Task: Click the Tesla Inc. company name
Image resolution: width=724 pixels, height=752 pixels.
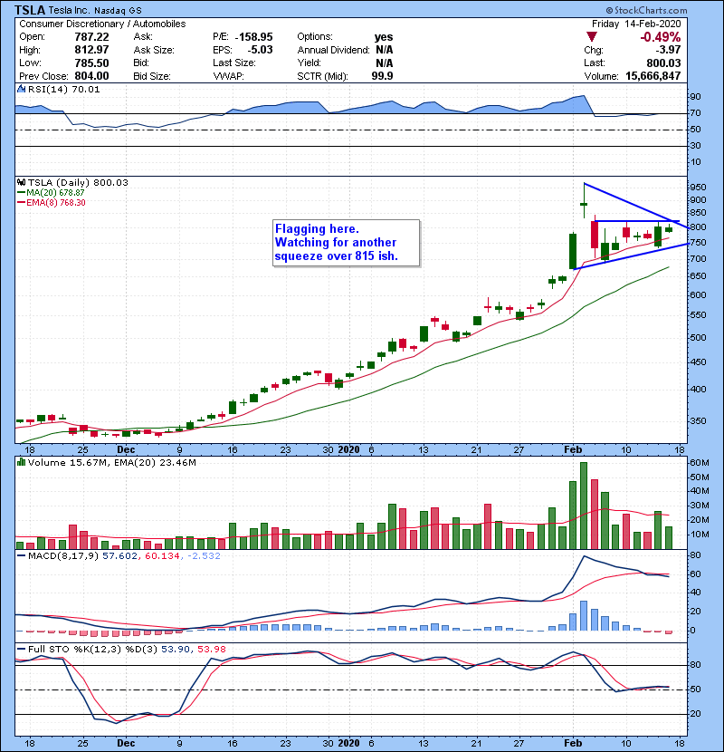Action: point(69,10)
